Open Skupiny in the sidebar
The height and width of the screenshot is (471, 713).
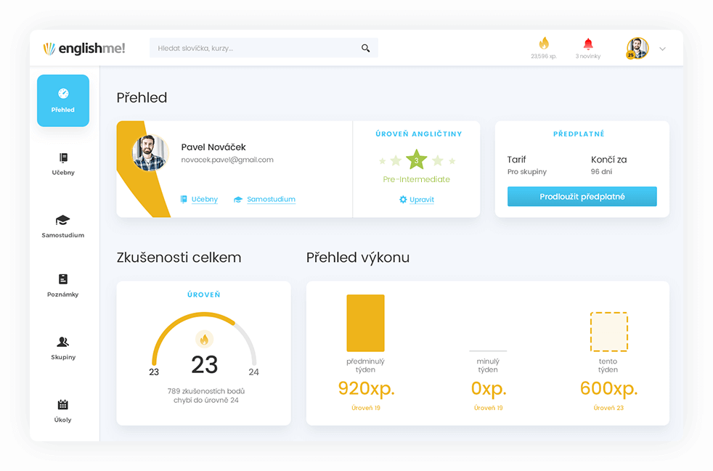click(x=63, y=348)
